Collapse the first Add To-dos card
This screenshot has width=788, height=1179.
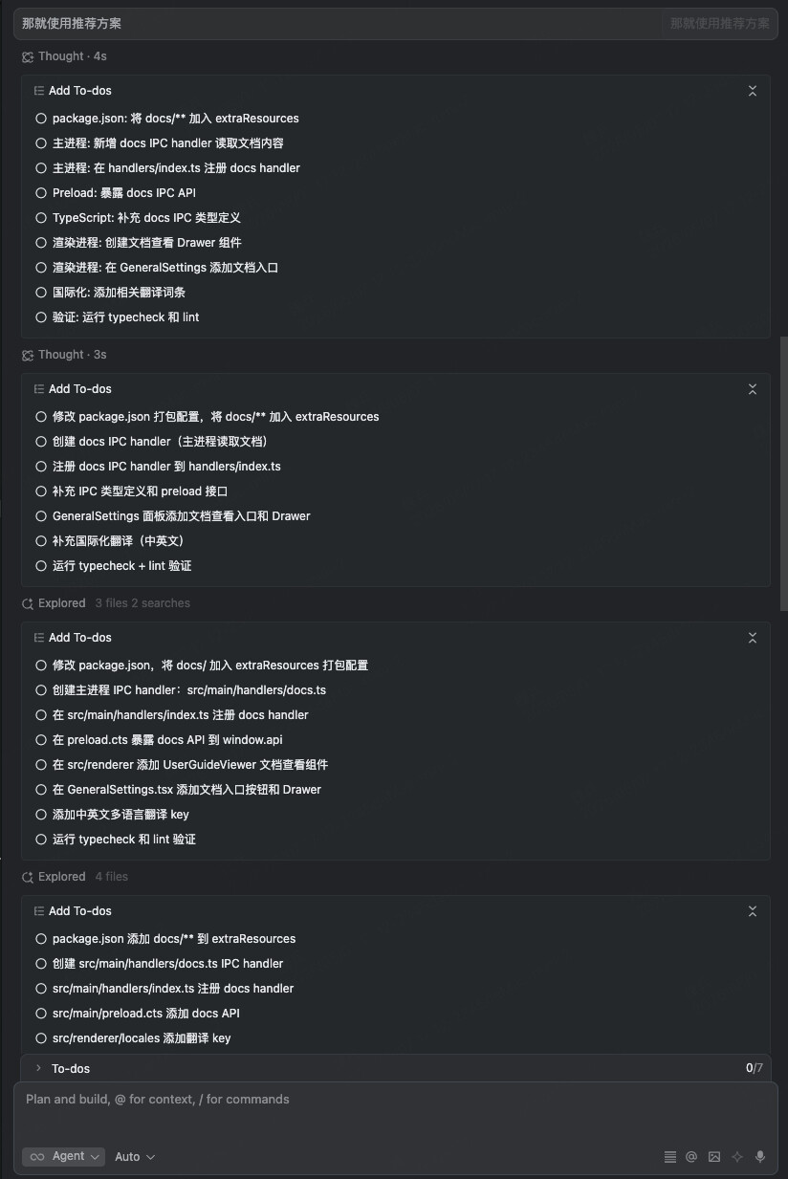pos(753,91)
